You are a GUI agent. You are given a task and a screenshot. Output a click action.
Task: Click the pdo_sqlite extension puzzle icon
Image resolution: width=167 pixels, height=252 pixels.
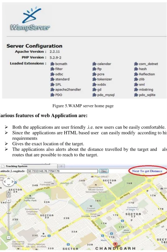point(136,95)
